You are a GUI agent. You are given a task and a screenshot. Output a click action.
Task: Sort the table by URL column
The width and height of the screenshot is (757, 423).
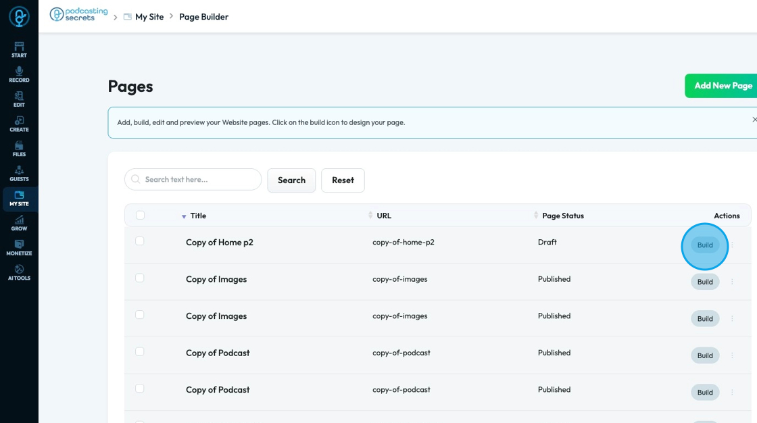[x=370, y=216]
